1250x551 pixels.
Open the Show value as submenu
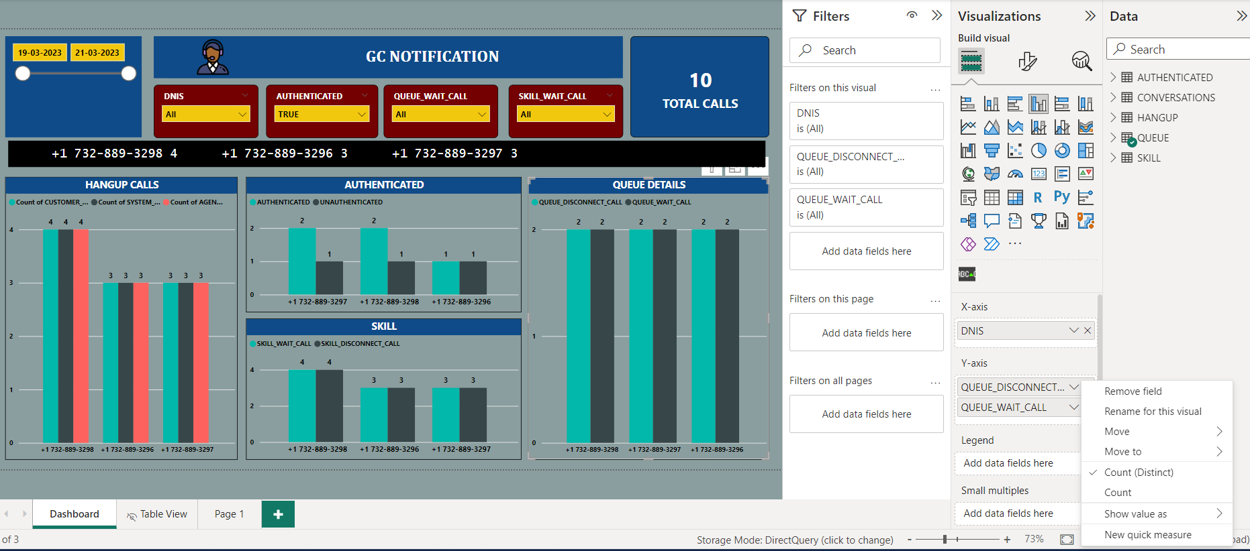pyautogui.click(x=1157, y=514)
